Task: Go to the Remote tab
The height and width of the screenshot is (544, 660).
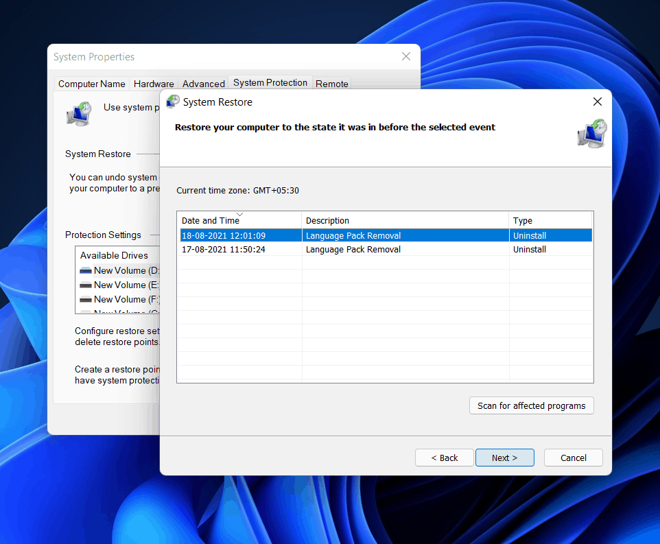Action: [x=332, y=84]
